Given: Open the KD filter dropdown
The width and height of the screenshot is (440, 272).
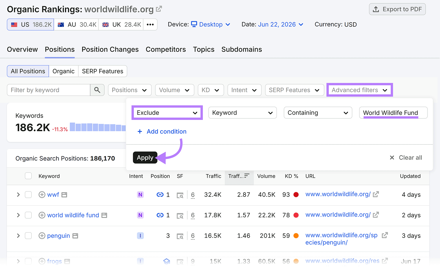Looking at the screenshot, I should [x=211, y=90].
